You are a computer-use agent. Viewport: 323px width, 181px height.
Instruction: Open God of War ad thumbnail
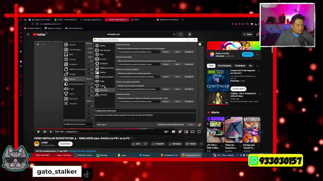click(x=218, y=80)
